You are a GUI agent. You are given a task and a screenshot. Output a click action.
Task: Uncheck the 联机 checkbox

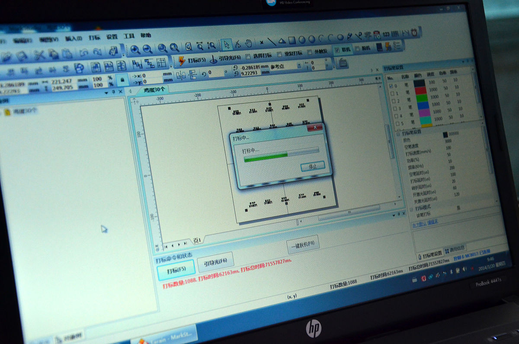point(337,50)
